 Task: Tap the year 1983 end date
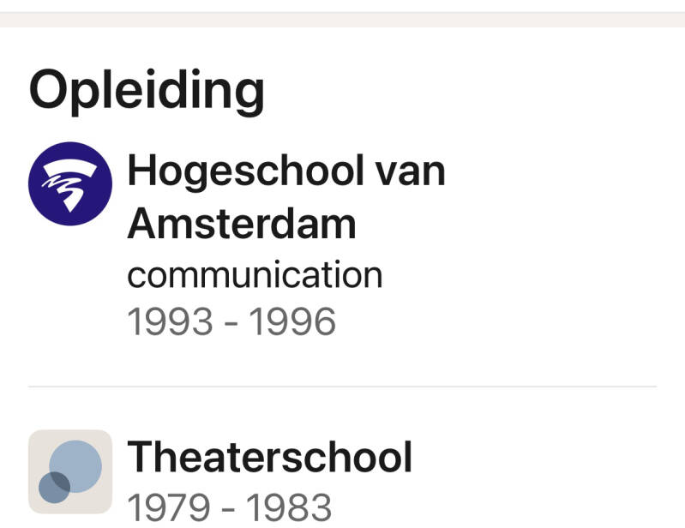click(289, 507)
